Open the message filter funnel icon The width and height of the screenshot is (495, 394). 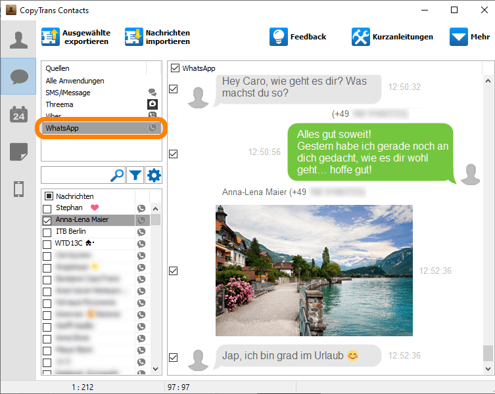pos(135,175)
